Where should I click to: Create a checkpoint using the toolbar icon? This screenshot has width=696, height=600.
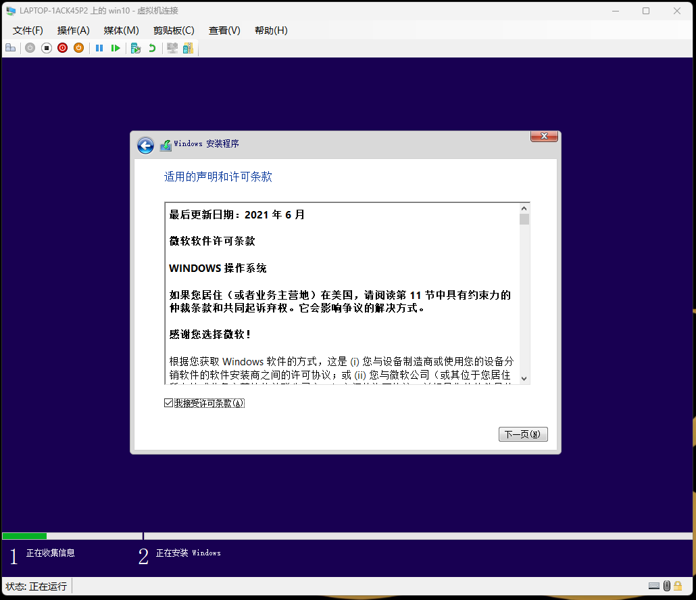click(x=136, y=48)
